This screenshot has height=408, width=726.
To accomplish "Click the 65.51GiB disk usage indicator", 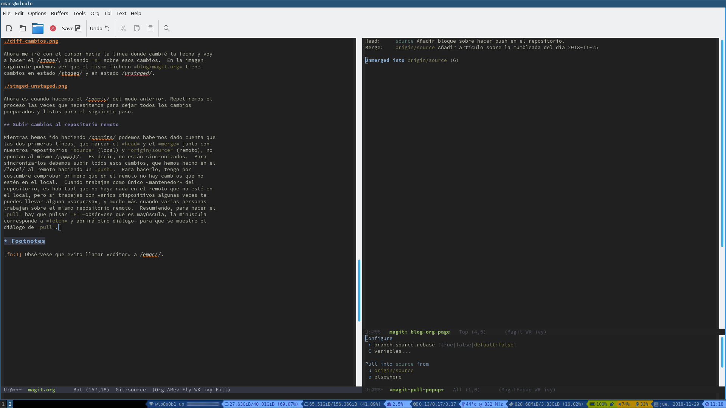I will coord(342,404).
